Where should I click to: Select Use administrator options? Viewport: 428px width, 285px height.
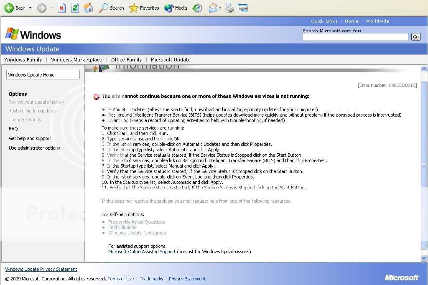(34, 148)
